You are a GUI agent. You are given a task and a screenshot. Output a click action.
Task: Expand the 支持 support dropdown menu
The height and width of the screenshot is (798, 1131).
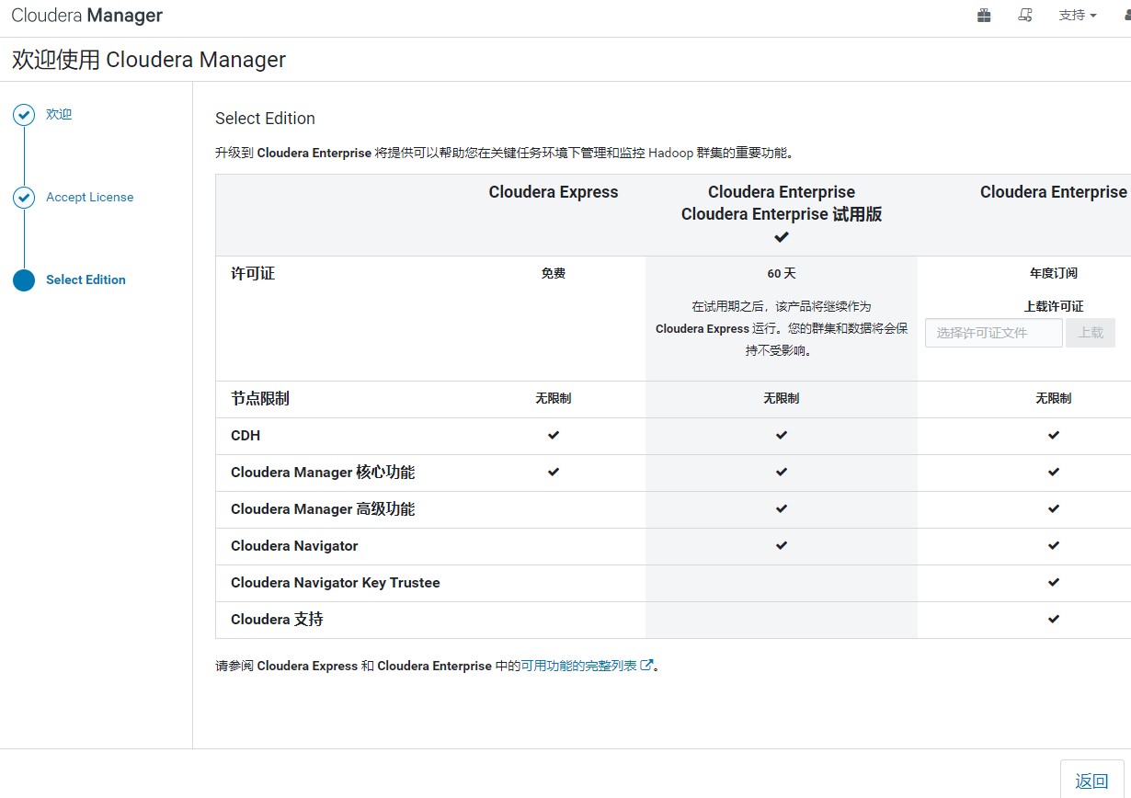pos(1078,16)
